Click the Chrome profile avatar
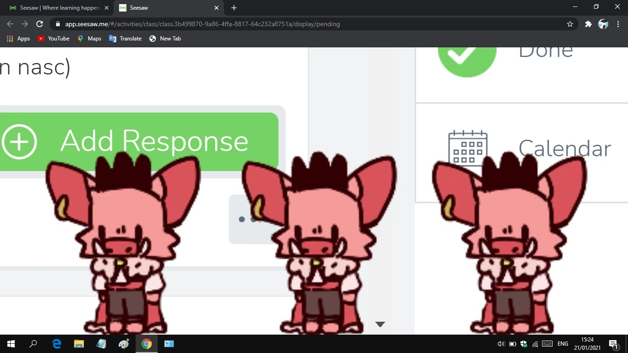This screenshot has height=353, width=628. (x=603, y=24)
